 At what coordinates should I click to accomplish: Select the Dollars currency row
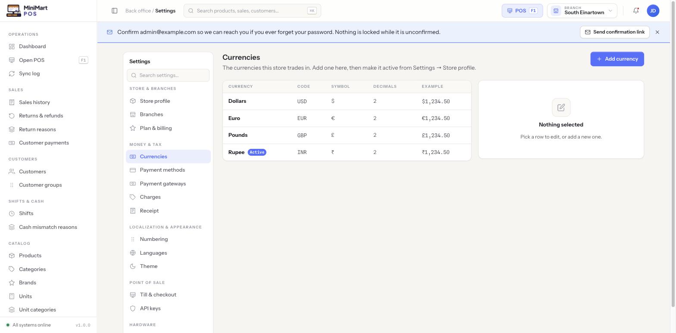coord(347,102)
